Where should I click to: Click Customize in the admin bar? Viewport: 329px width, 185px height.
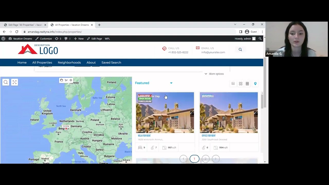coord(44,39)
